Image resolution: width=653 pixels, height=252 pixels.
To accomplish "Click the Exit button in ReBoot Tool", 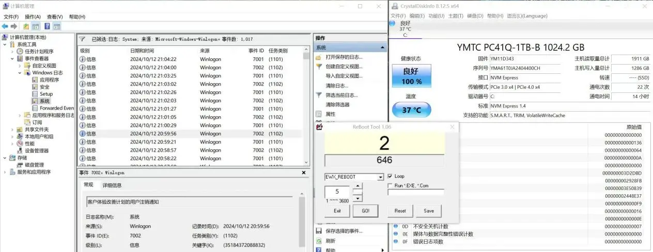I will 337,211.
